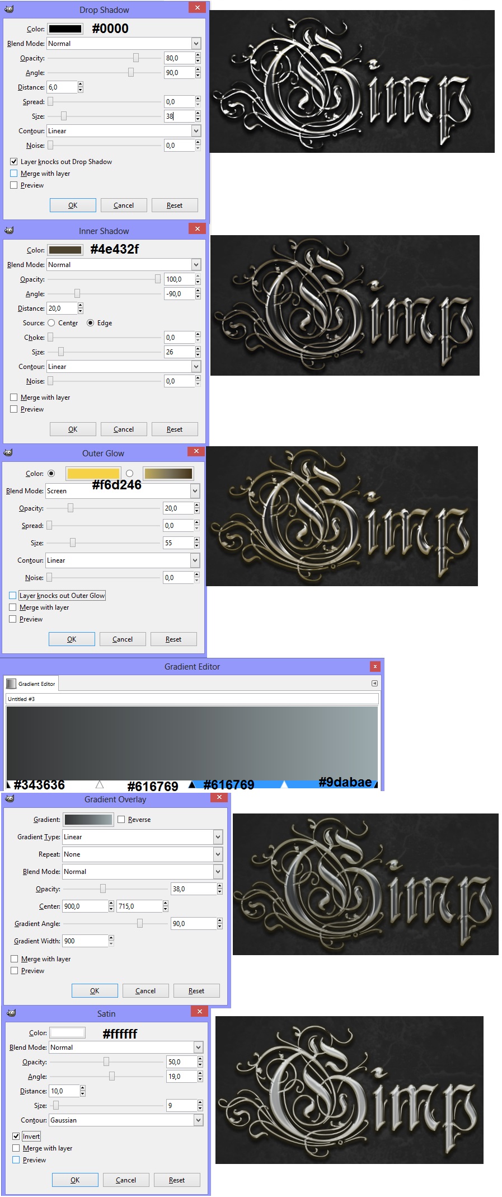This screenshot has width=502, height=1197.
Task: Toggle Invert checkbox in Satin dialog
Action: coord(16,1136)
